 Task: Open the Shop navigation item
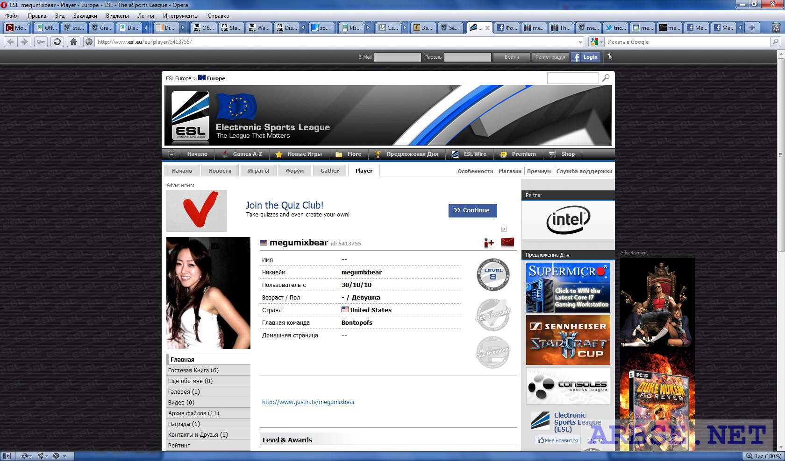(x=562, y=154)
